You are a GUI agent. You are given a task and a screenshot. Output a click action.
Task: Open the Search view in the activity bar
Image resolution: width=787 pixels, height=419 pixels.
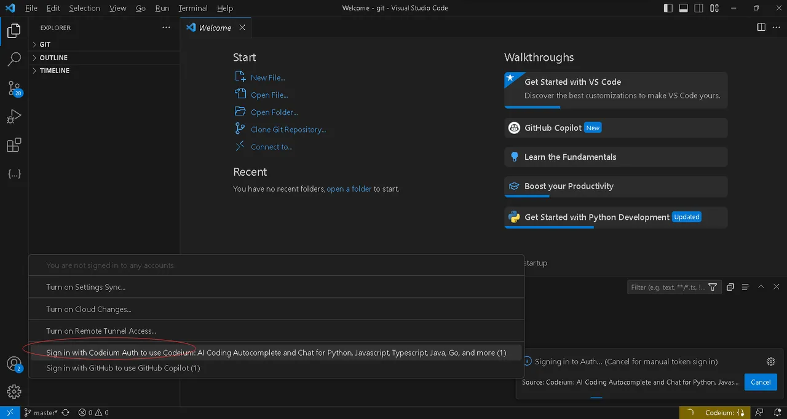pyautogui.click(x=14, y=59)
